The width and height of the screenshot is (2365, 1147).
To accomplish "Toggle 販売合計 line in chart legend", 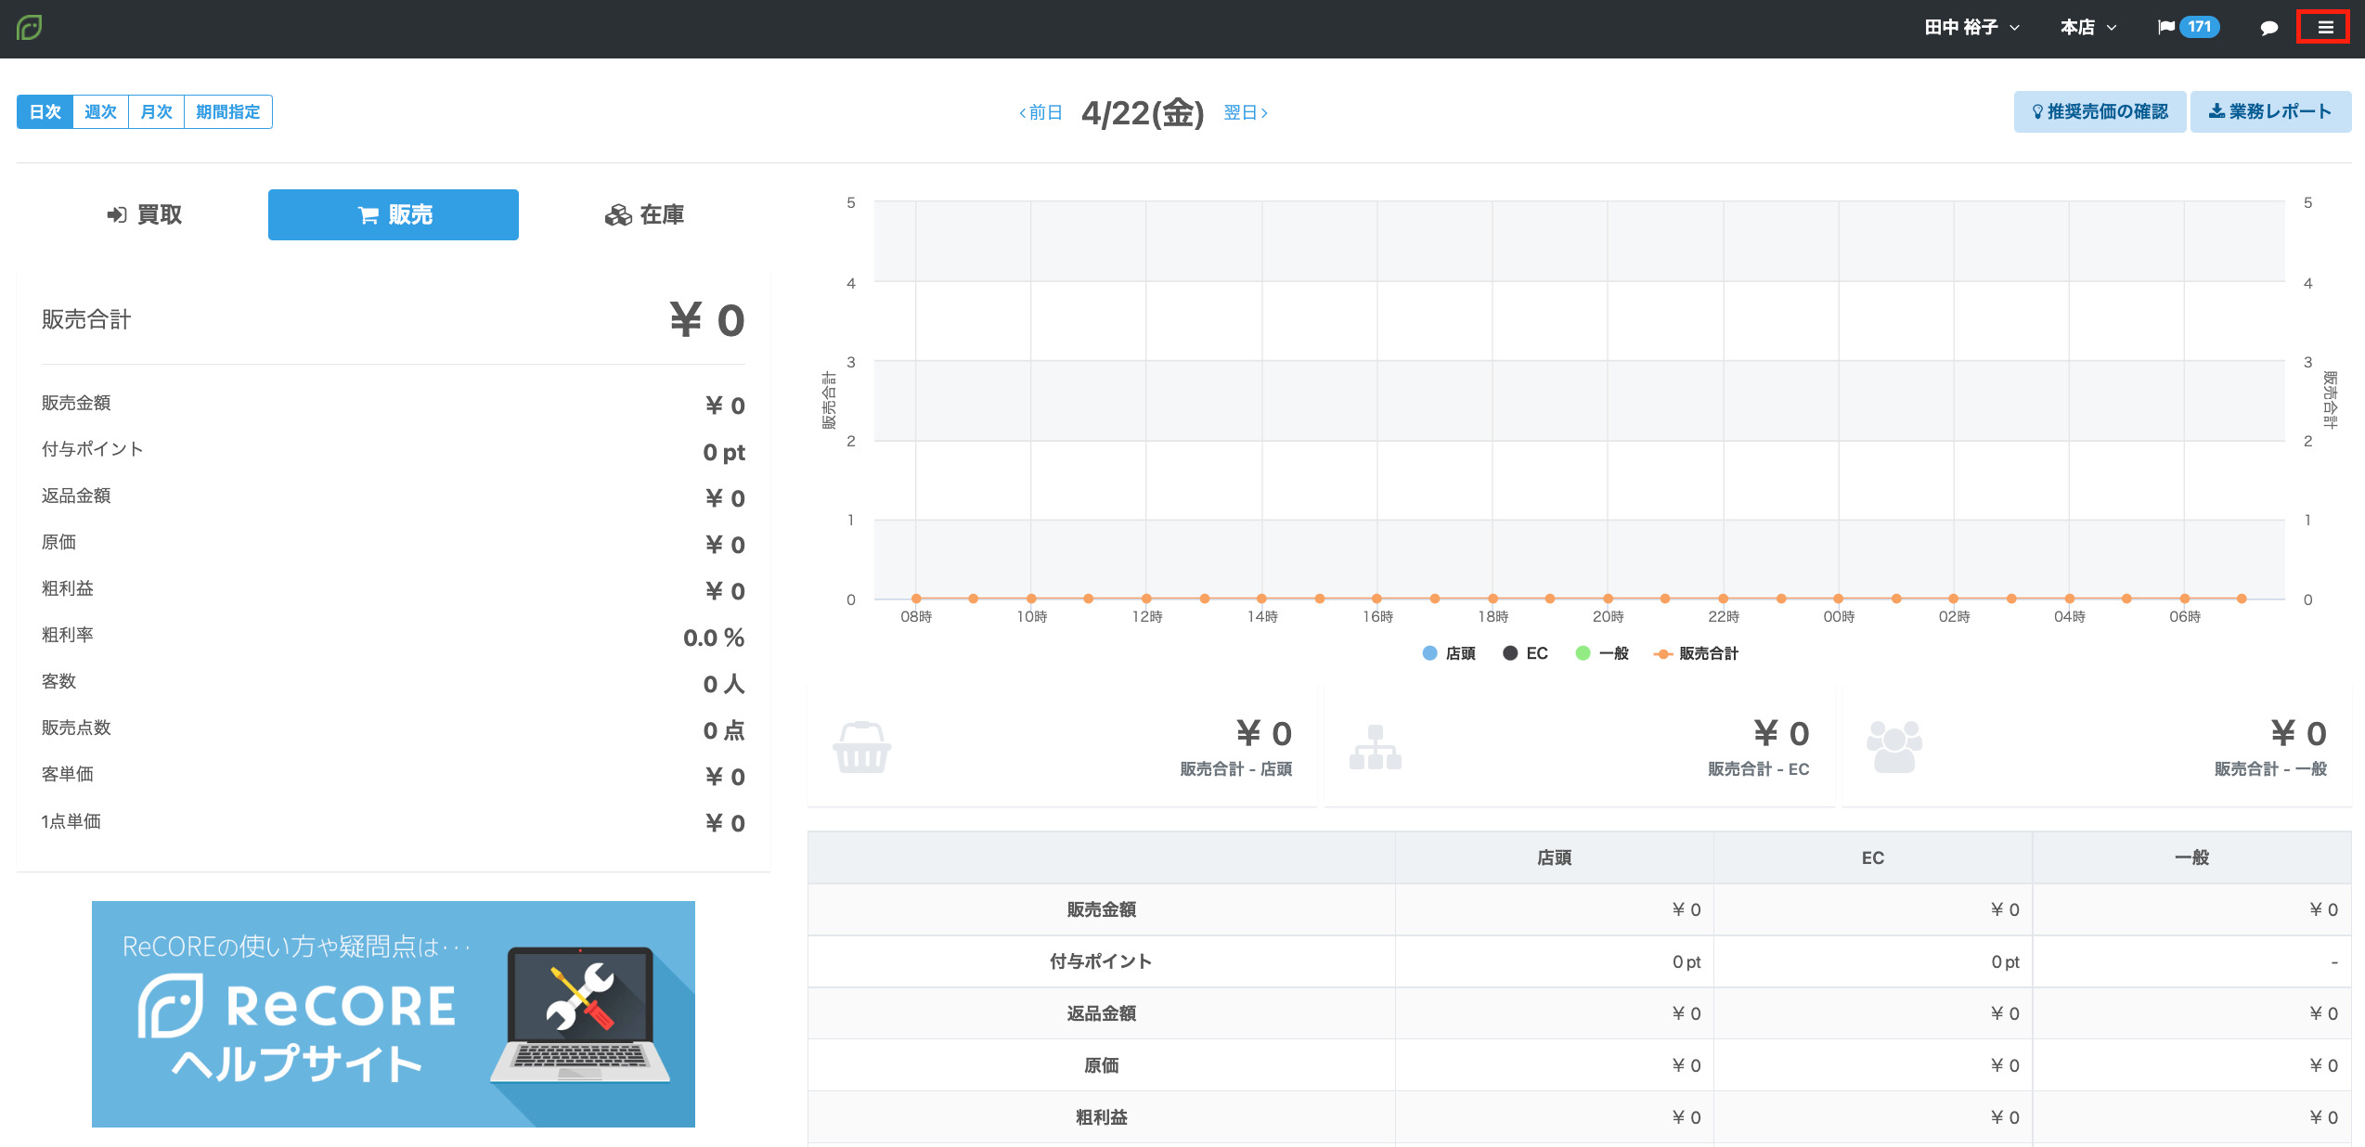I will pos(1696,653).
